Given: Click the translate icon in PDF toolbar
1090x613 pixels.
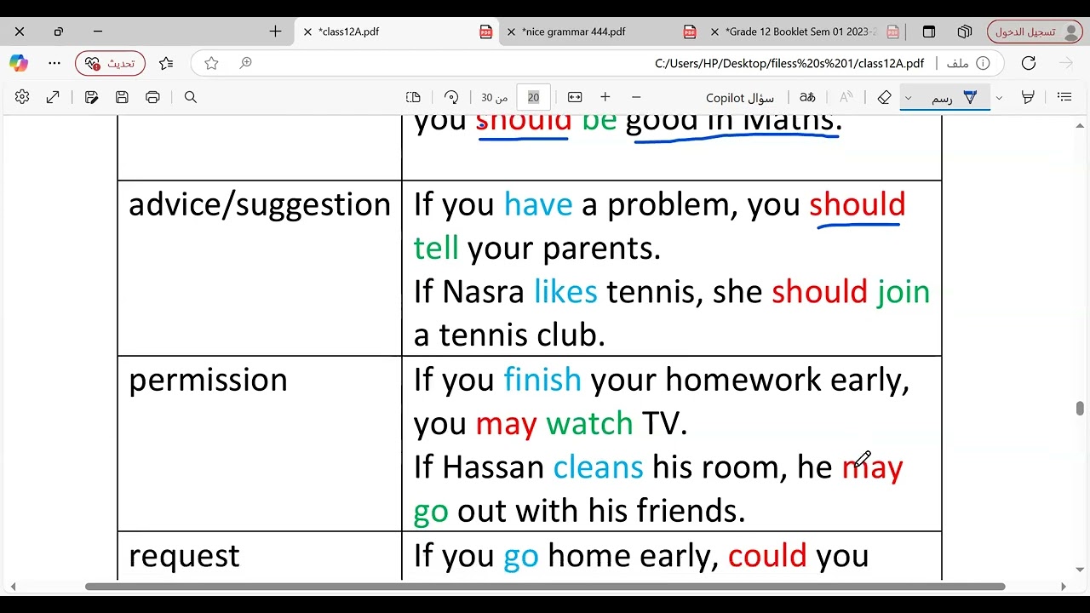Looking at the screenshot, I should 807,97.
